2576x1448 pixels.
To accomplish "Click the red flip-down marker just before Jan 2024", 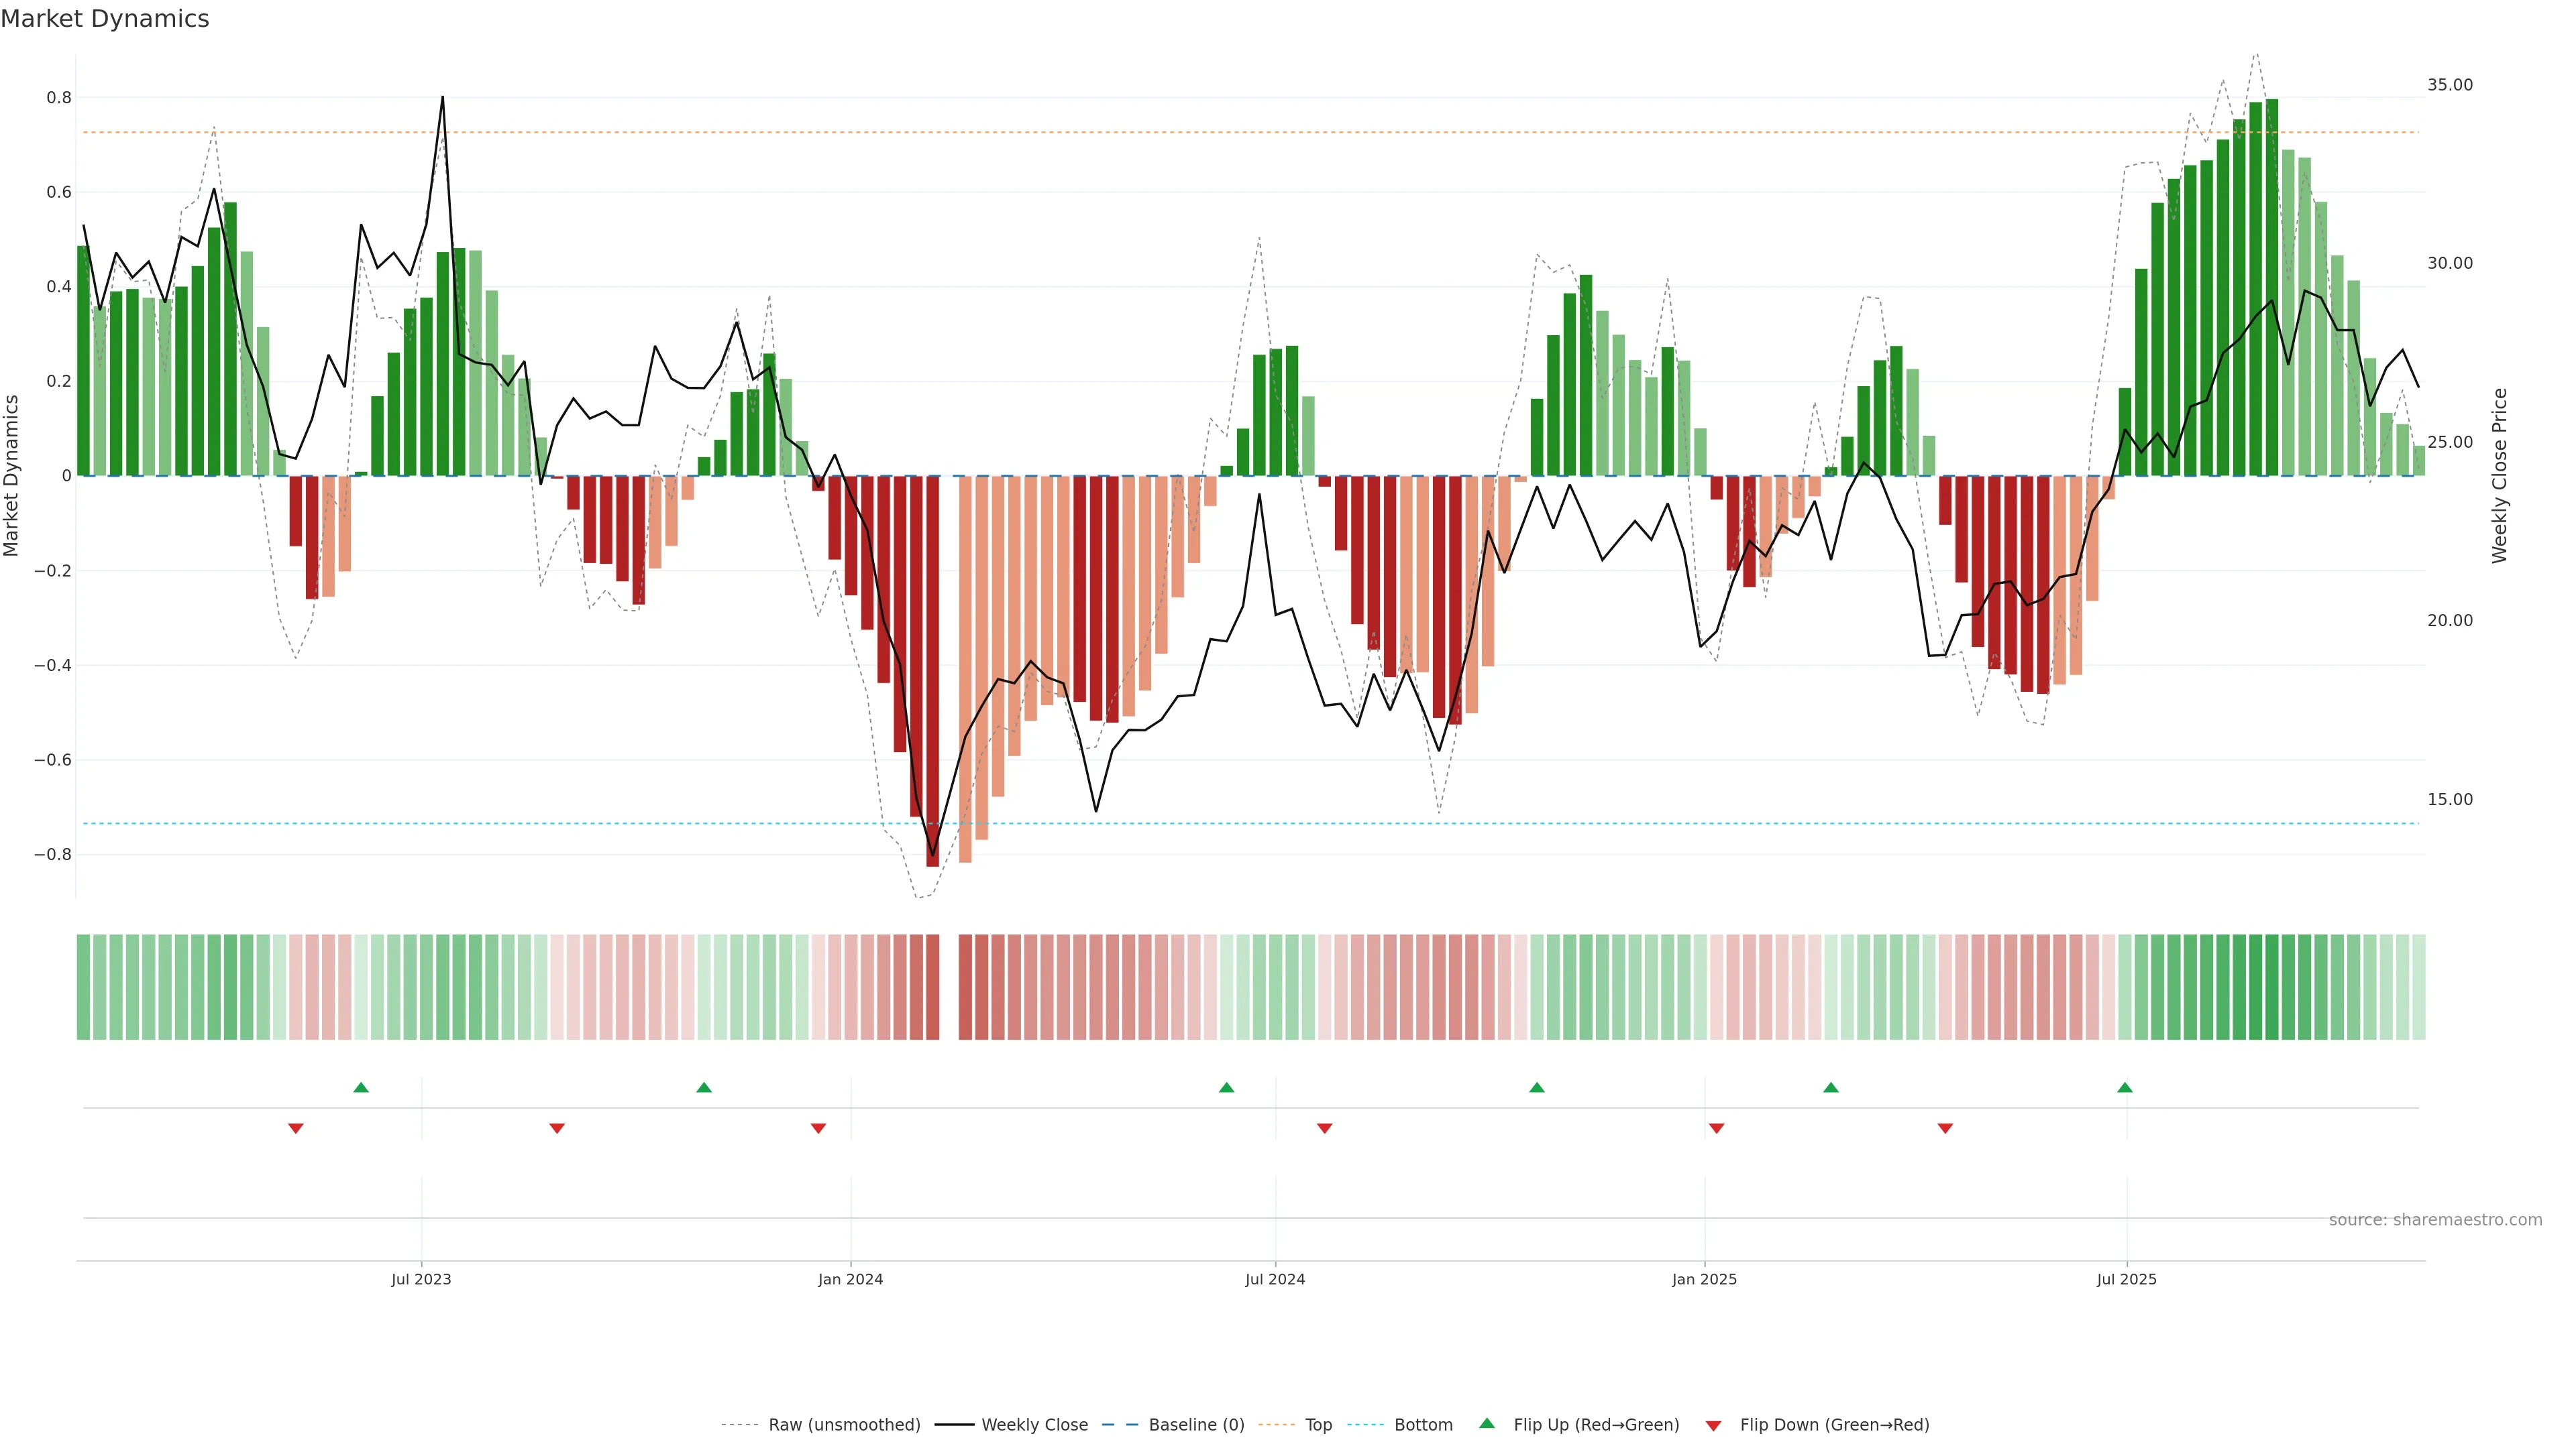I will [x=818, y=1128].
